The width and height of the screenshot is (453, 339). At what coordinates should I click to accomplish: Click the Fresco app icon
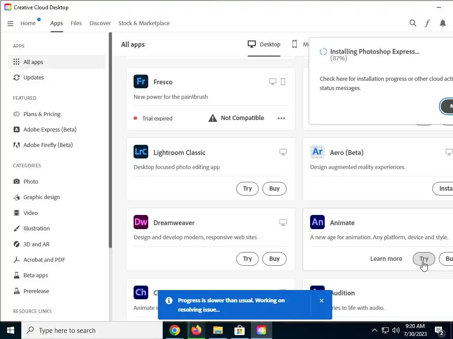[x=141, y=81]
